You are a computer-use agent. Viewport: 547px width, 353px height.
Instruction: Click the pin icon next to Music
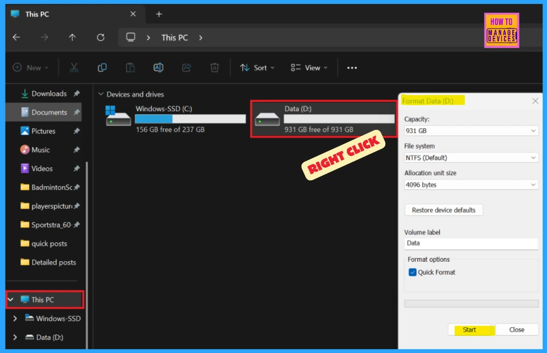tap(77, 149)
